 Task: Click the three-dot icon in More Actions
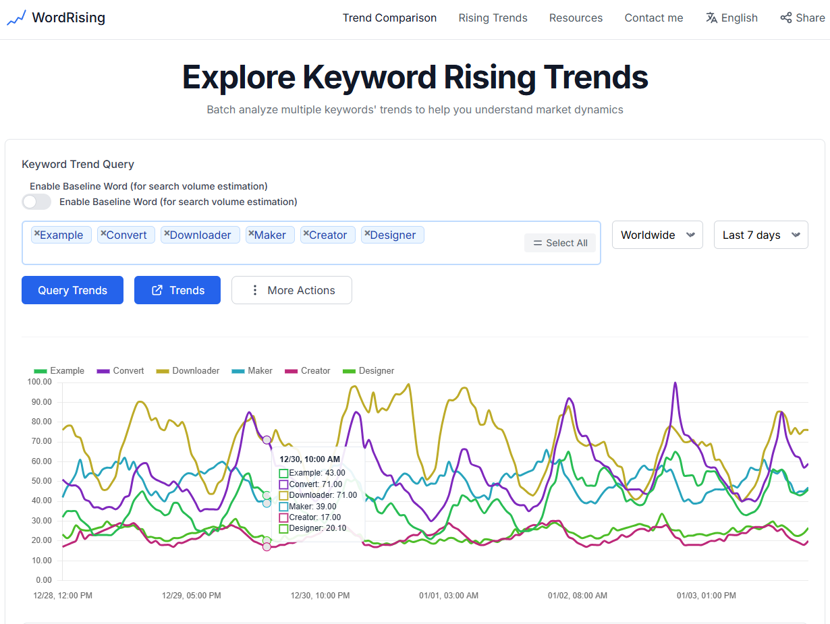click(255, 290)
